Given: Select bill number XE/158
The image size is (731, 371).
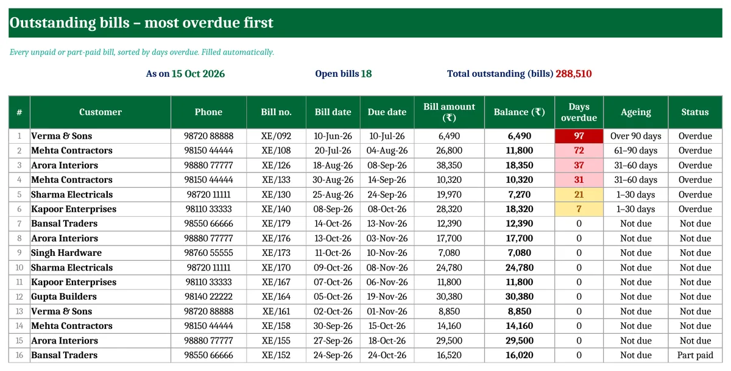Looking at the screenshot, I should point(277,326).
